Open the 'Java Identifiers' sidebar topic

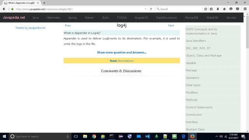pyautogui.click(x=196, y=41)
